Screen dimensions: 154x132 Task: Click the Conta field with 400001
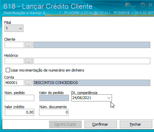point(14,83)
